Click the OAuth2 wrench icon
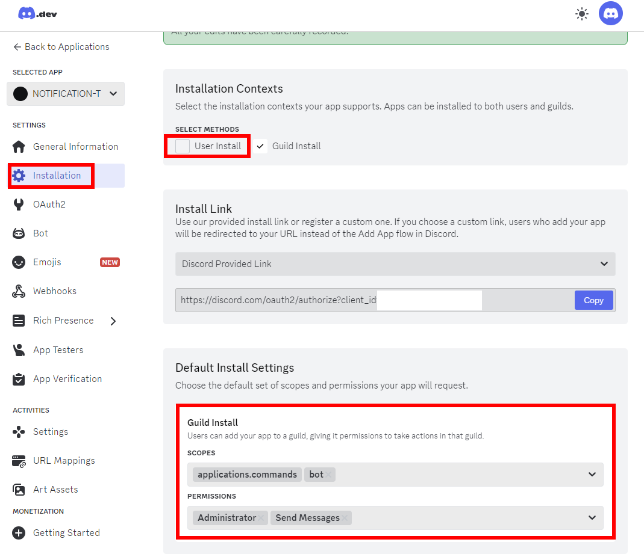Screen dimensions: 644x560 [19, 205]
